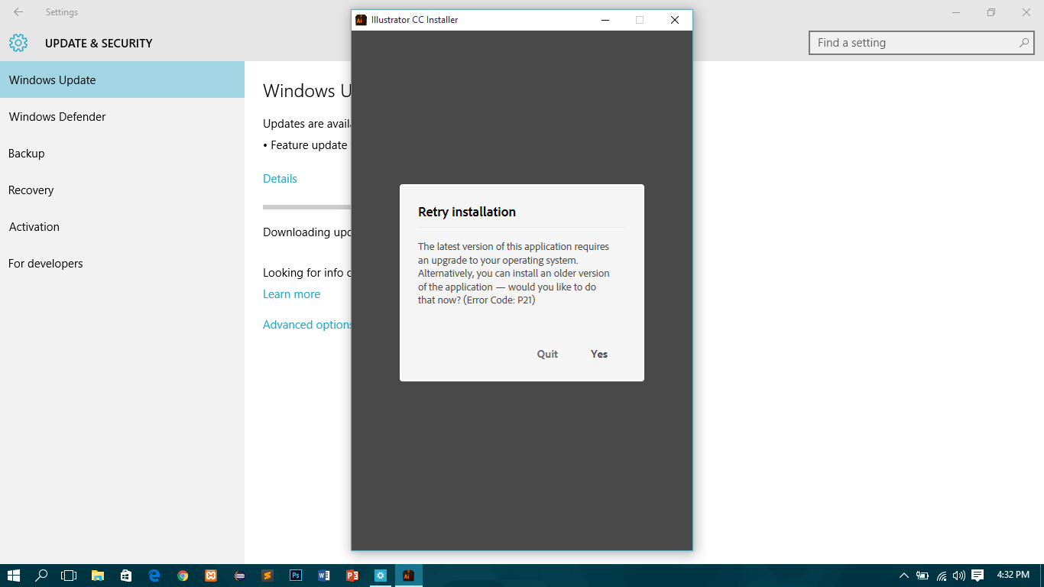
Task: Go back using the Settings back arrow
Action: pos(18,12)
